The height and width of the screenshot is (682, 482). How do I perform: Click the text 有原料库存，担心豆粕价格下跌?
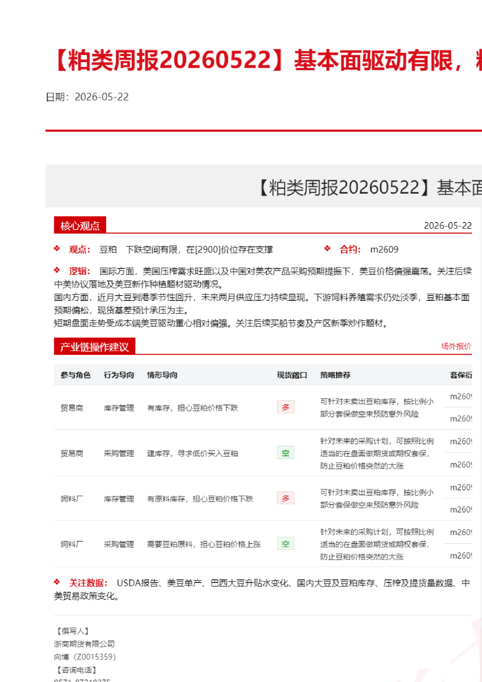200,499
